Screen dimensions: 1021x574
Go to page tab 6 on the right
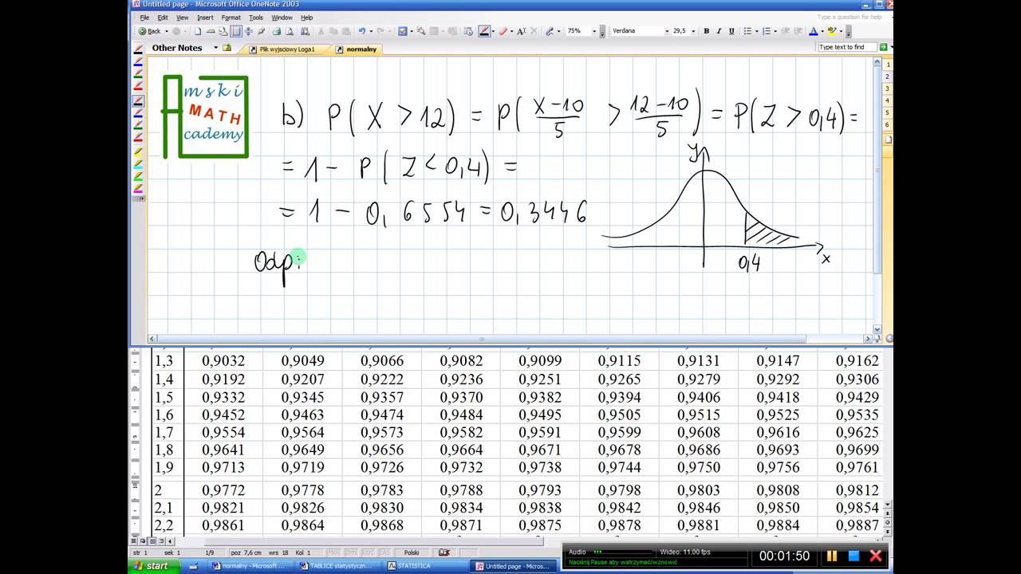[887, 125]
